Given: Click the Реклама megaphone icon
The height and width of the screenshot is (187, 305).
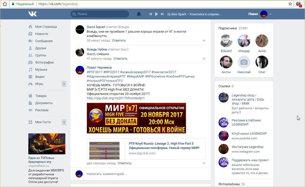Looking at the screenshot, I should pyautogui.click(x=30, y=110).
